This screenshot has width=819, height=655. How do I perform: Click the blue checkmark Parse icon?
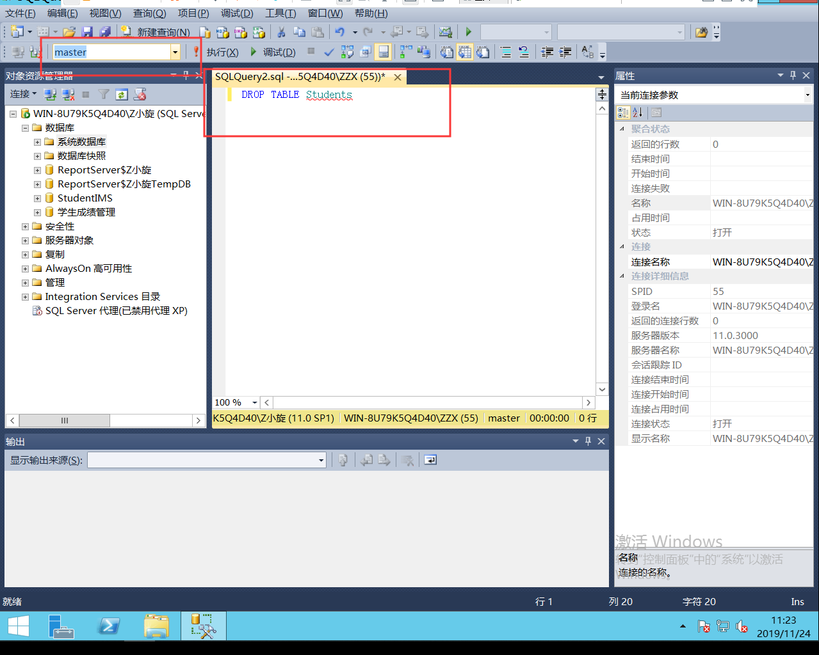tap(329, 52)
